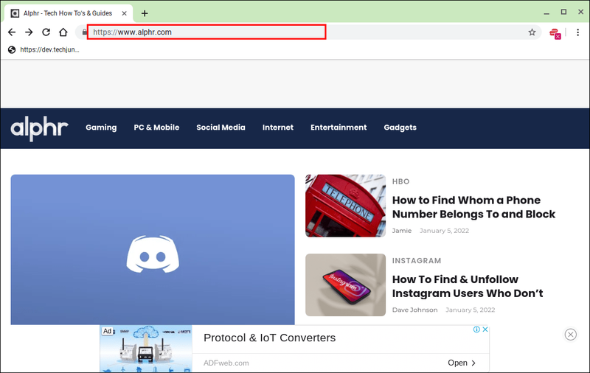590x373 pixels.
Task: Open the Gaming menu
Action: coord(101,128)
